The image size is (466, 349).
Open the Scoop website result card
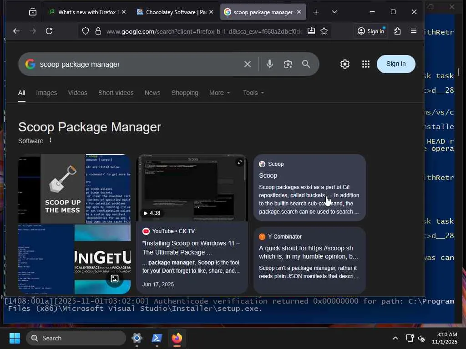click(309, 187)
